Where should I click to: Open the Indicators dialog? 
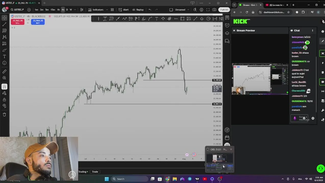pos(96,10)
